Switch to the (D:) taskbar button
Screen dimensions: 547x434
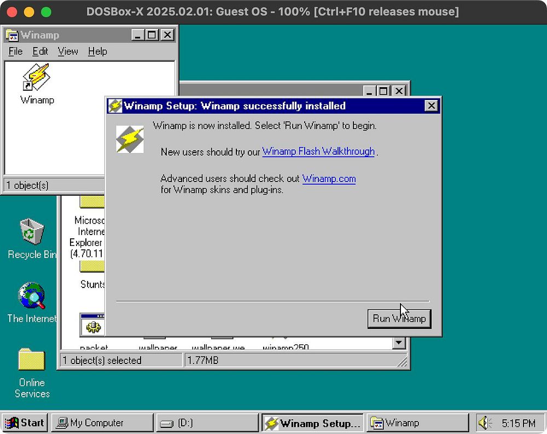[207, 423]
